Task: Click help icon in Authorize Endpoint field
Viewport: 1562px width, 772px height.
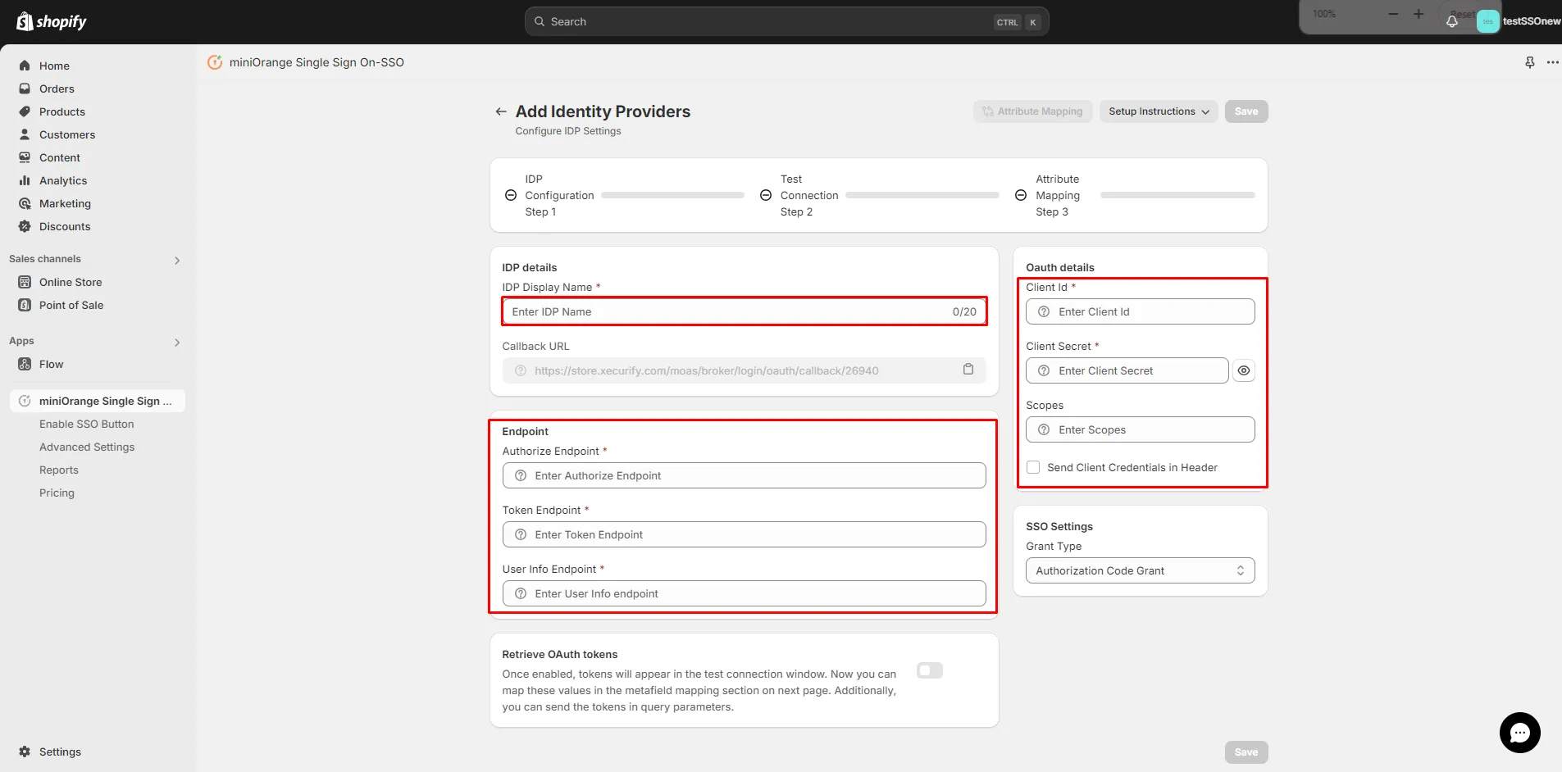Action: pyautogui.click(x=520, y=475)
